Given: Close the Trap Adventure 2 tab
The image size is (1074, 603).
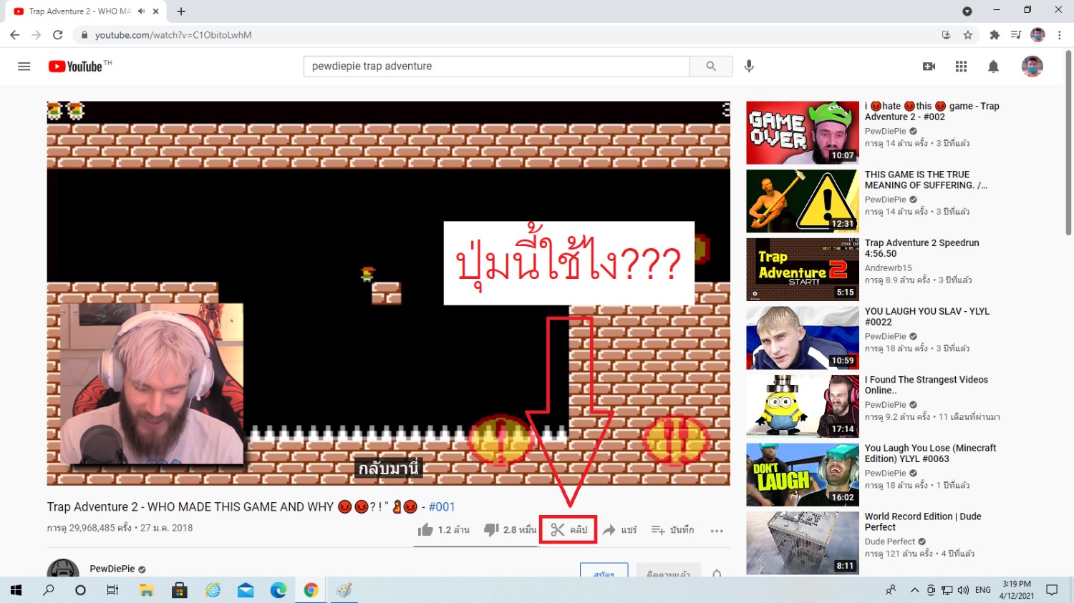Looking at the screenshot, I should (155, 11).
